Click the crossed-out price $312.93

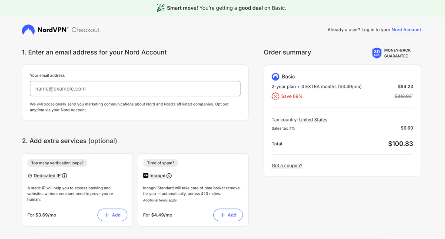403,96
